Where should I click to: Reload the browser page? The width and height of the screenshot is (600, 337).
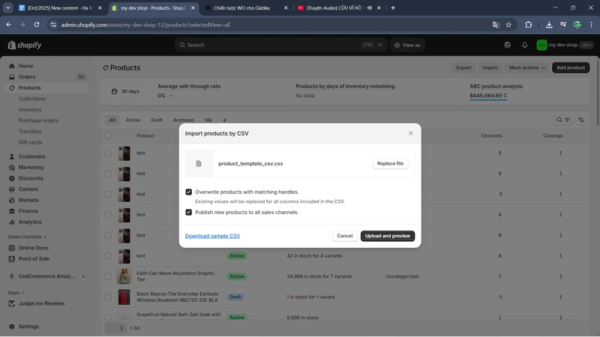click(37, 25)
